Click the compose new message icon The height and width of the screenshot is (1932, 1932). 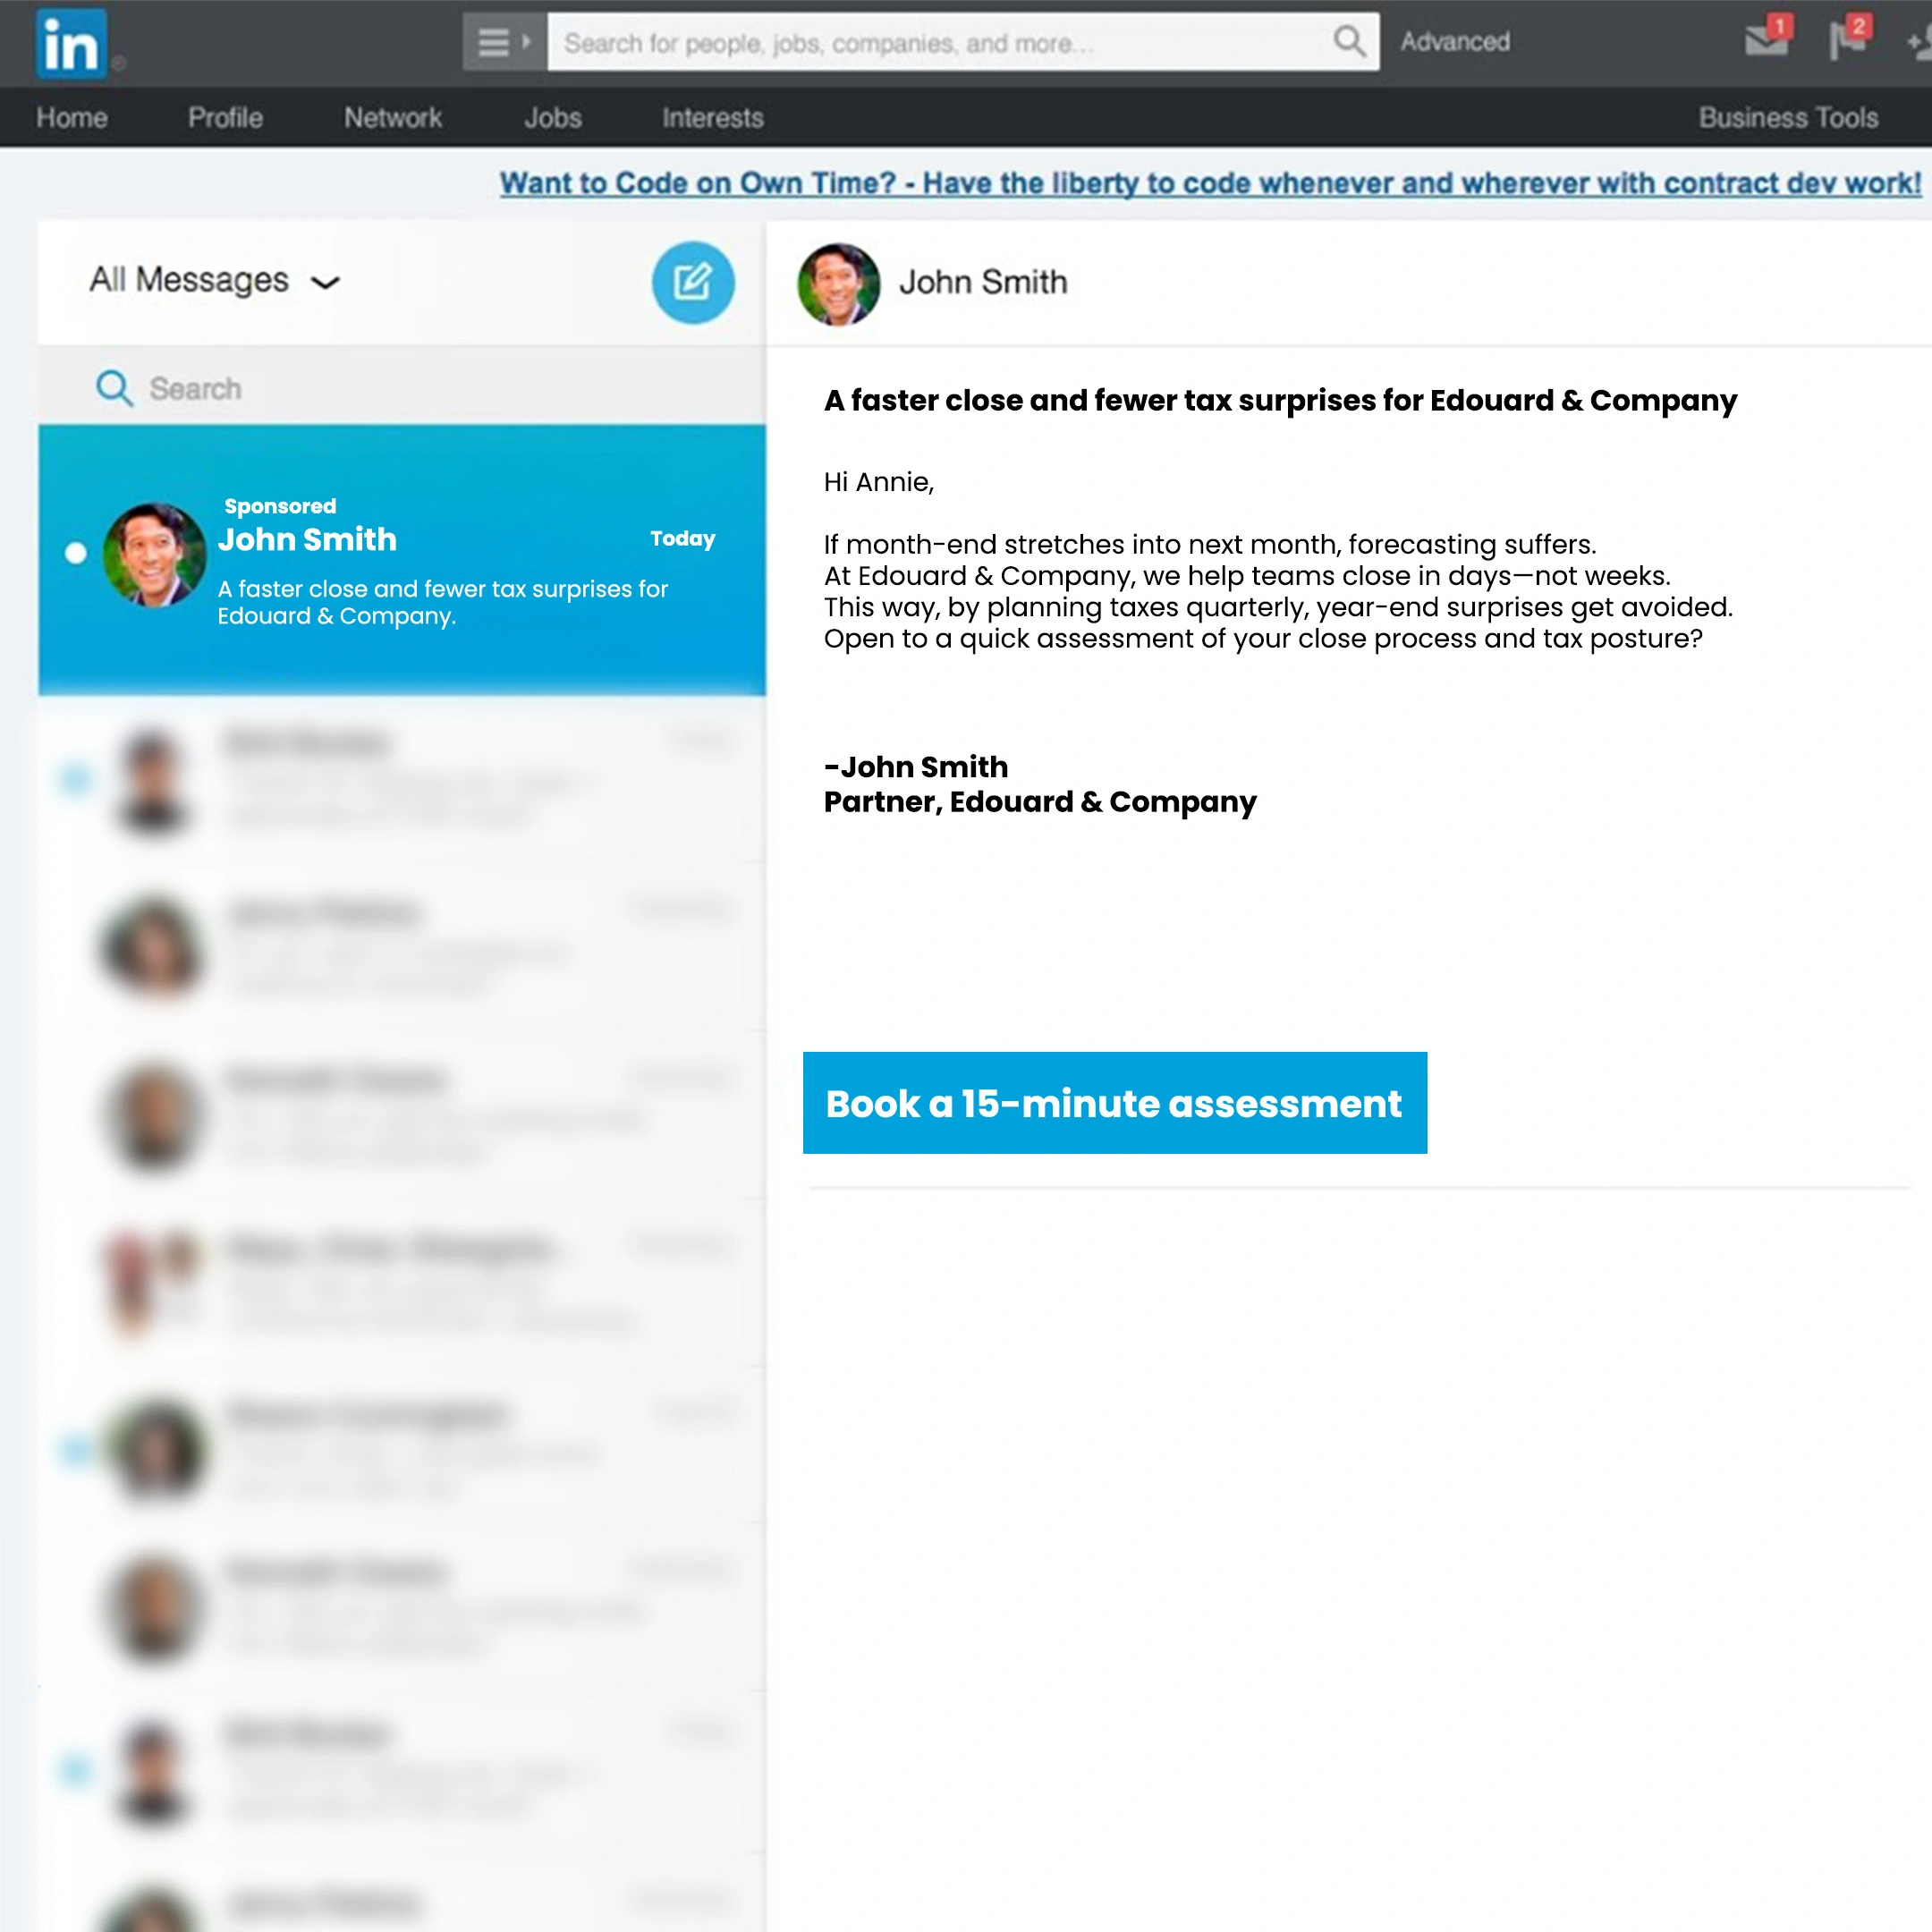pos(692,282)
